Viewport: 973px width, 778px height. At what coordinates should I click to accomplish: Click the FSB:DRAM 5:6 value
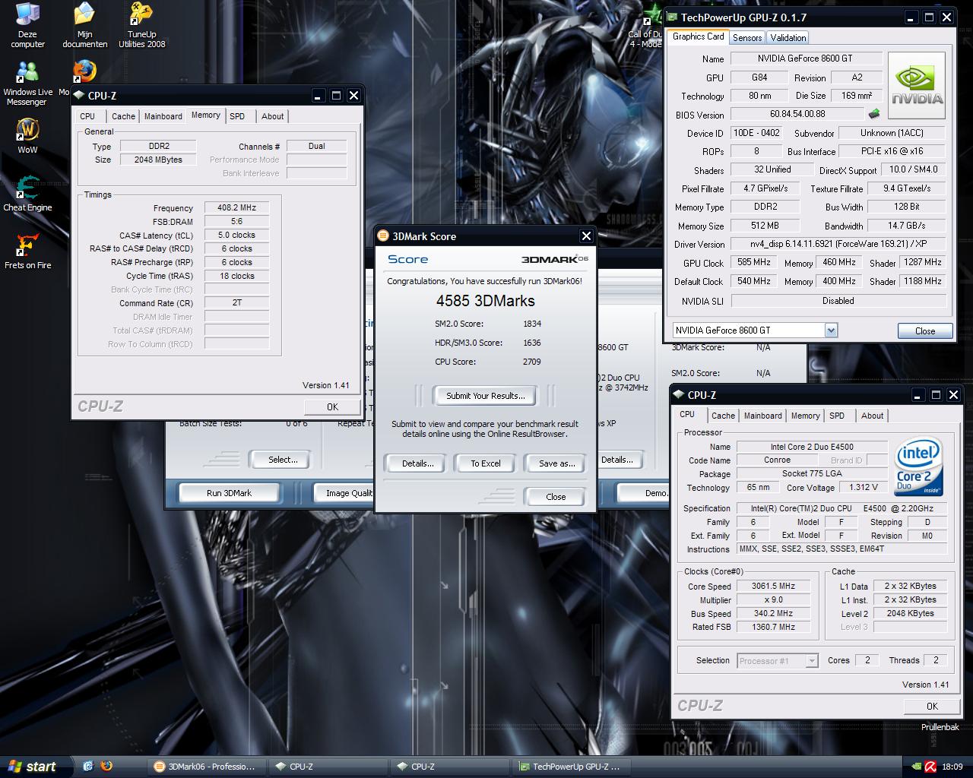click(236, 221)
